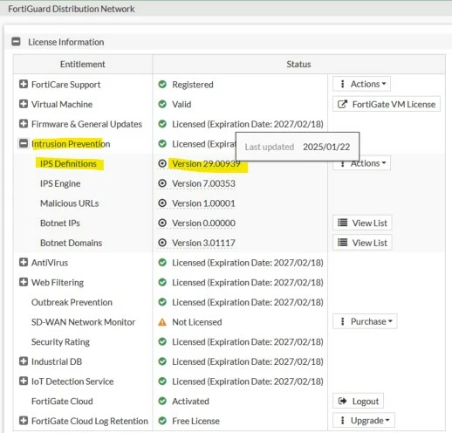The width and height of the screenshot is (452, 433).
Task: Click the 'Botnet Domains' row label
Action: (71, 243)
